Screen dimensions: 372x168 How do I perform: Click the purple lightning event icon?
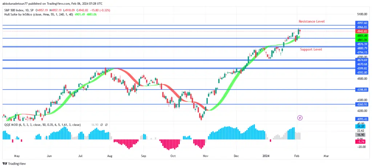click(x=300, y=118)
